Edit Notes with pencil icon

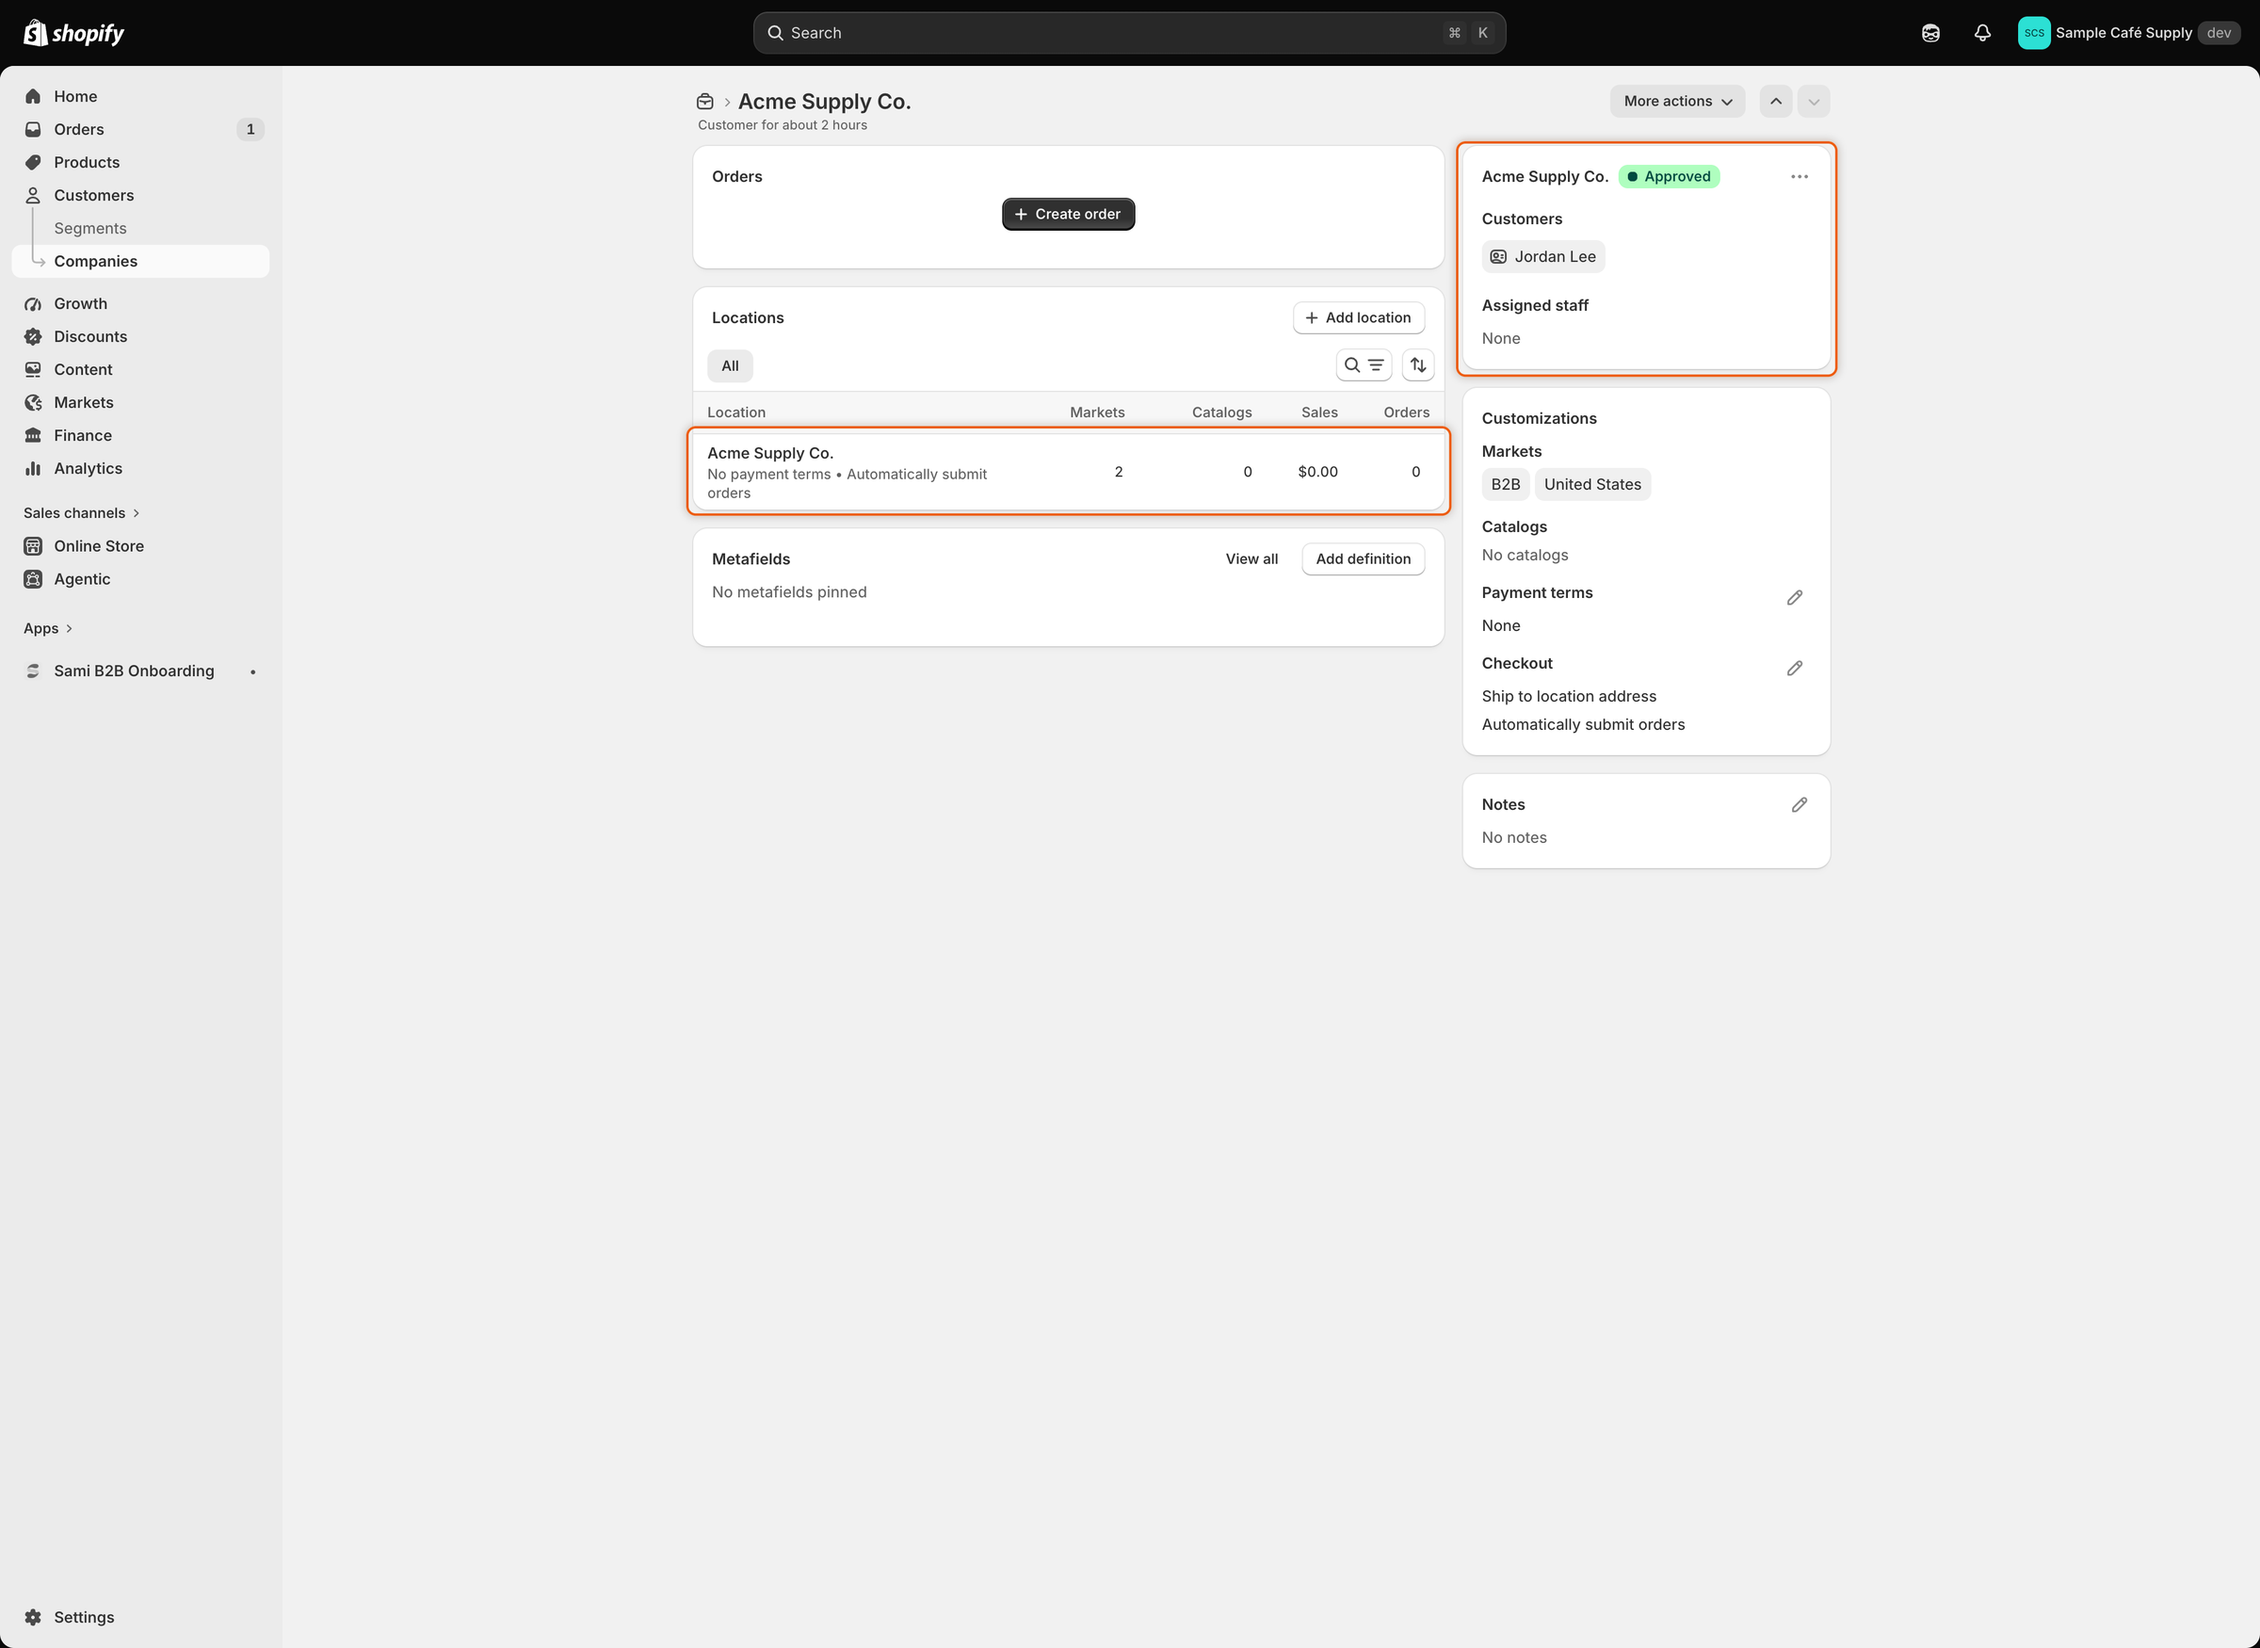(1800, 805)
